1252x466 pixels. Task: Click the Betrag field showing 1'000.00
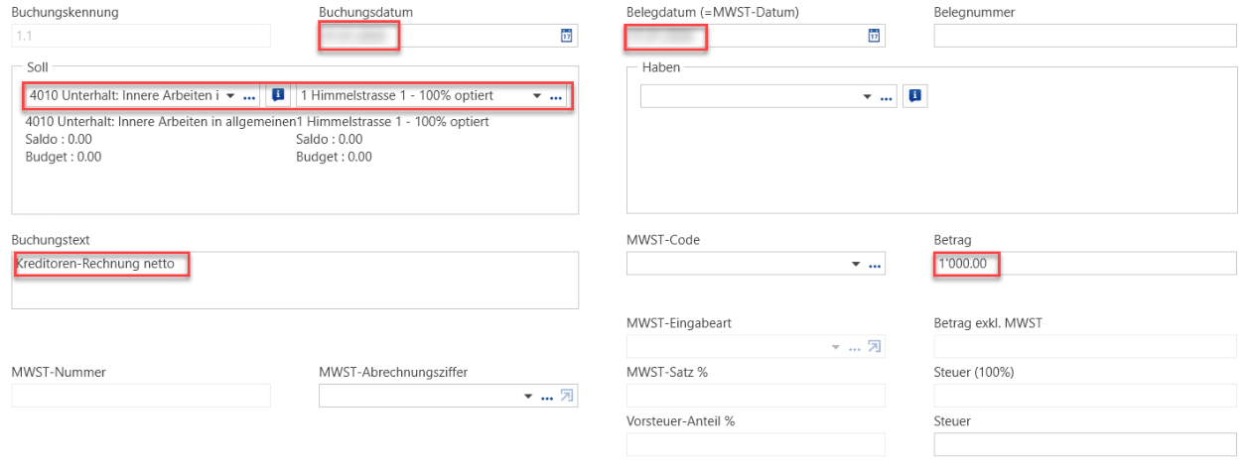pyautogui.click(x=1085, y=263)
